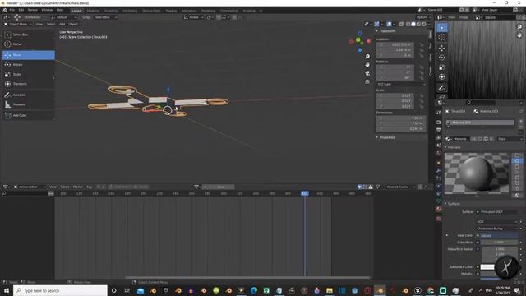Select the Add Cube tool

click(x=29, y=115)
